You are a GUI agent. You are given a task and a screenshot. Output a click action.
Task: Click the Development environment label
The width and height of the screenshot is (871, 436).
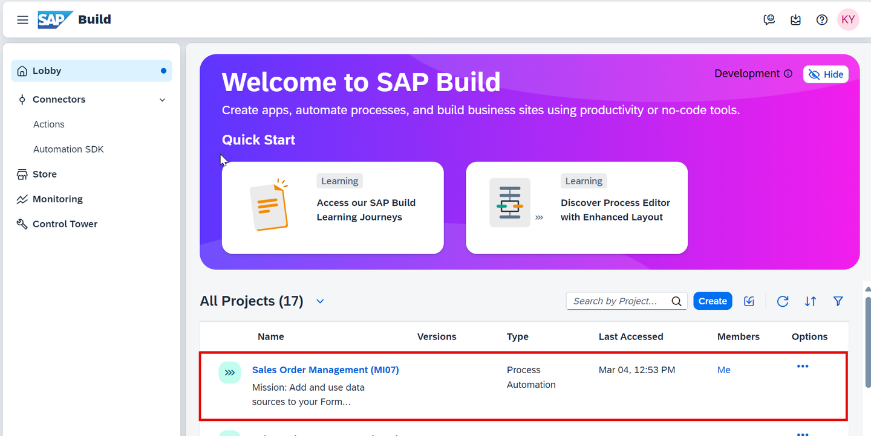pos(747,74)
